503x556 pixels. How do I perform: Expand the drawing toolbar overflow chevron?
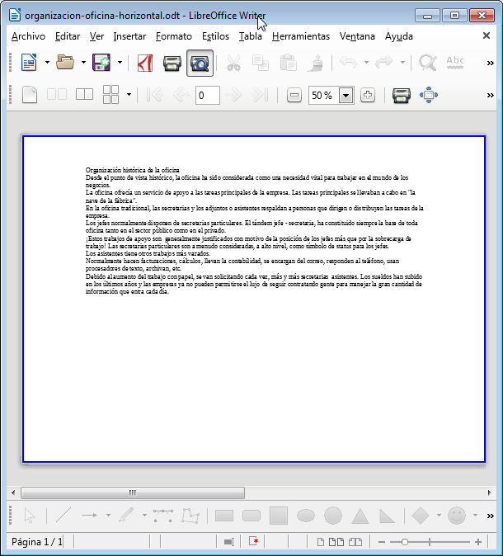pyautogui.click(x=491, y=516)
